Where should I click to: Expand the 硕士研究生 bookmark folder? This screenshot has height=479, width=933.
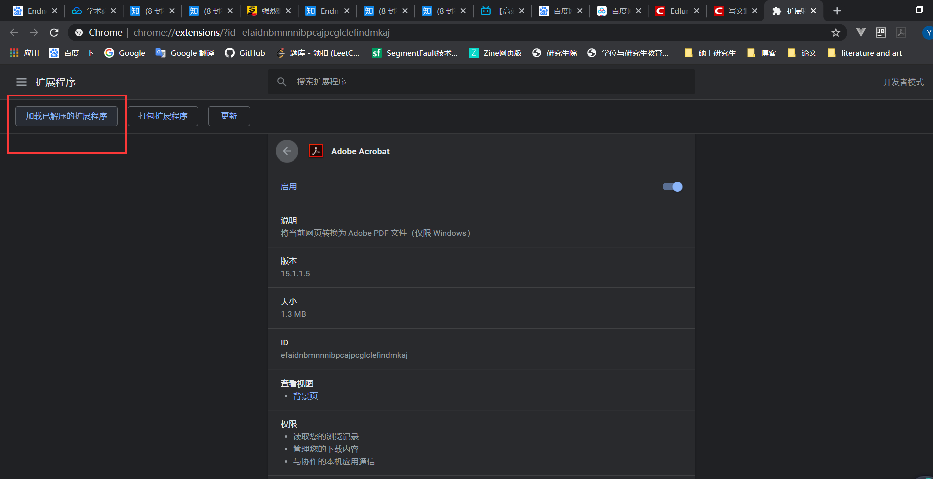pos(710,53)
